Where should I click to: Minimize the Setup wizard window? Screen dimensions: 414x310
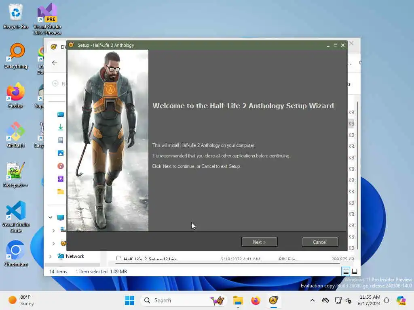(x=328, y=45)
